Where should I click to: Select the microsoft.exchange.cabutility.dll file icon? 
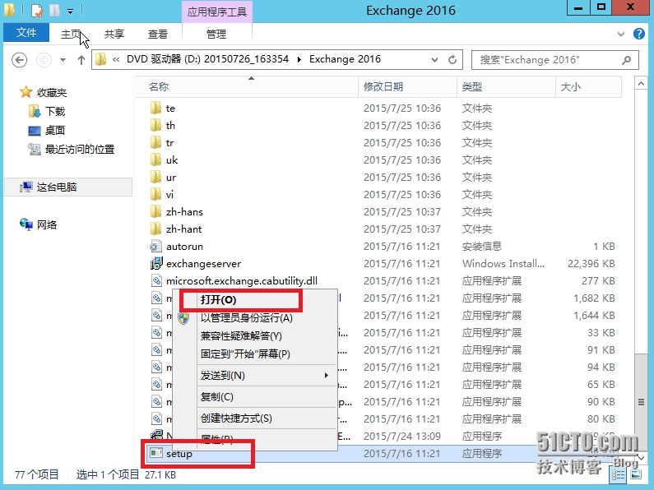156,281
